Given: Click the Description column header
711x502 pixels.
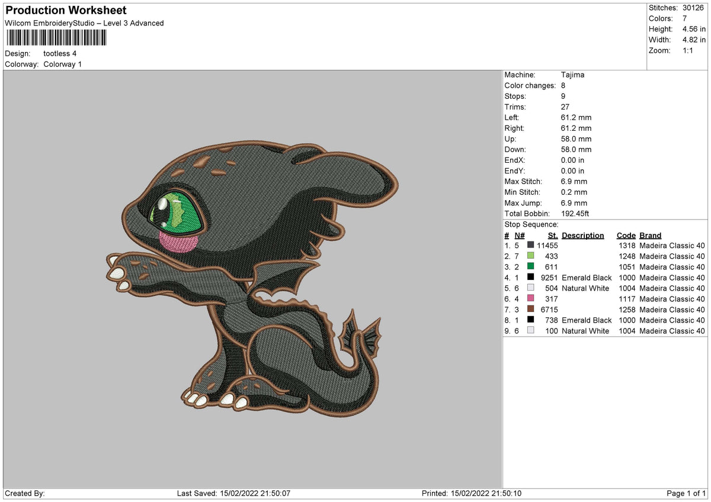Looking at the screenshot, I should tap(583, 235).
